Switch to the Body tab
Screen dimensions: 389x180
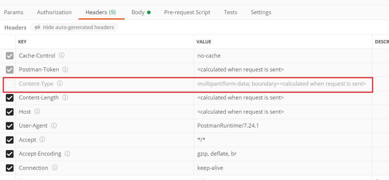(141, 12)
